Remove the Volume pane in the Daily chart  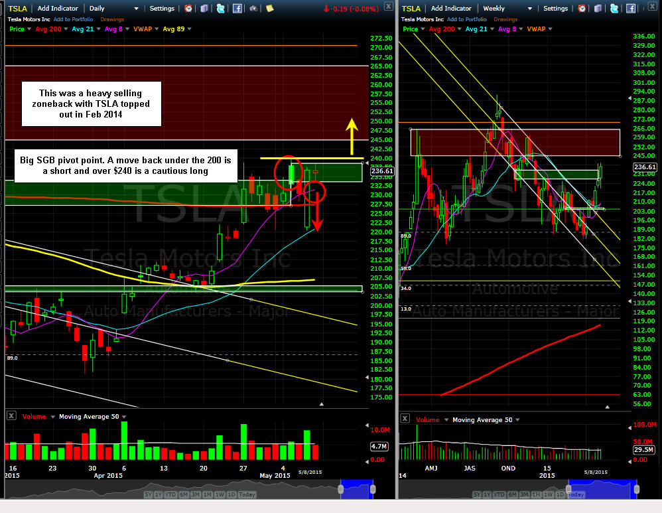[12, 416]
